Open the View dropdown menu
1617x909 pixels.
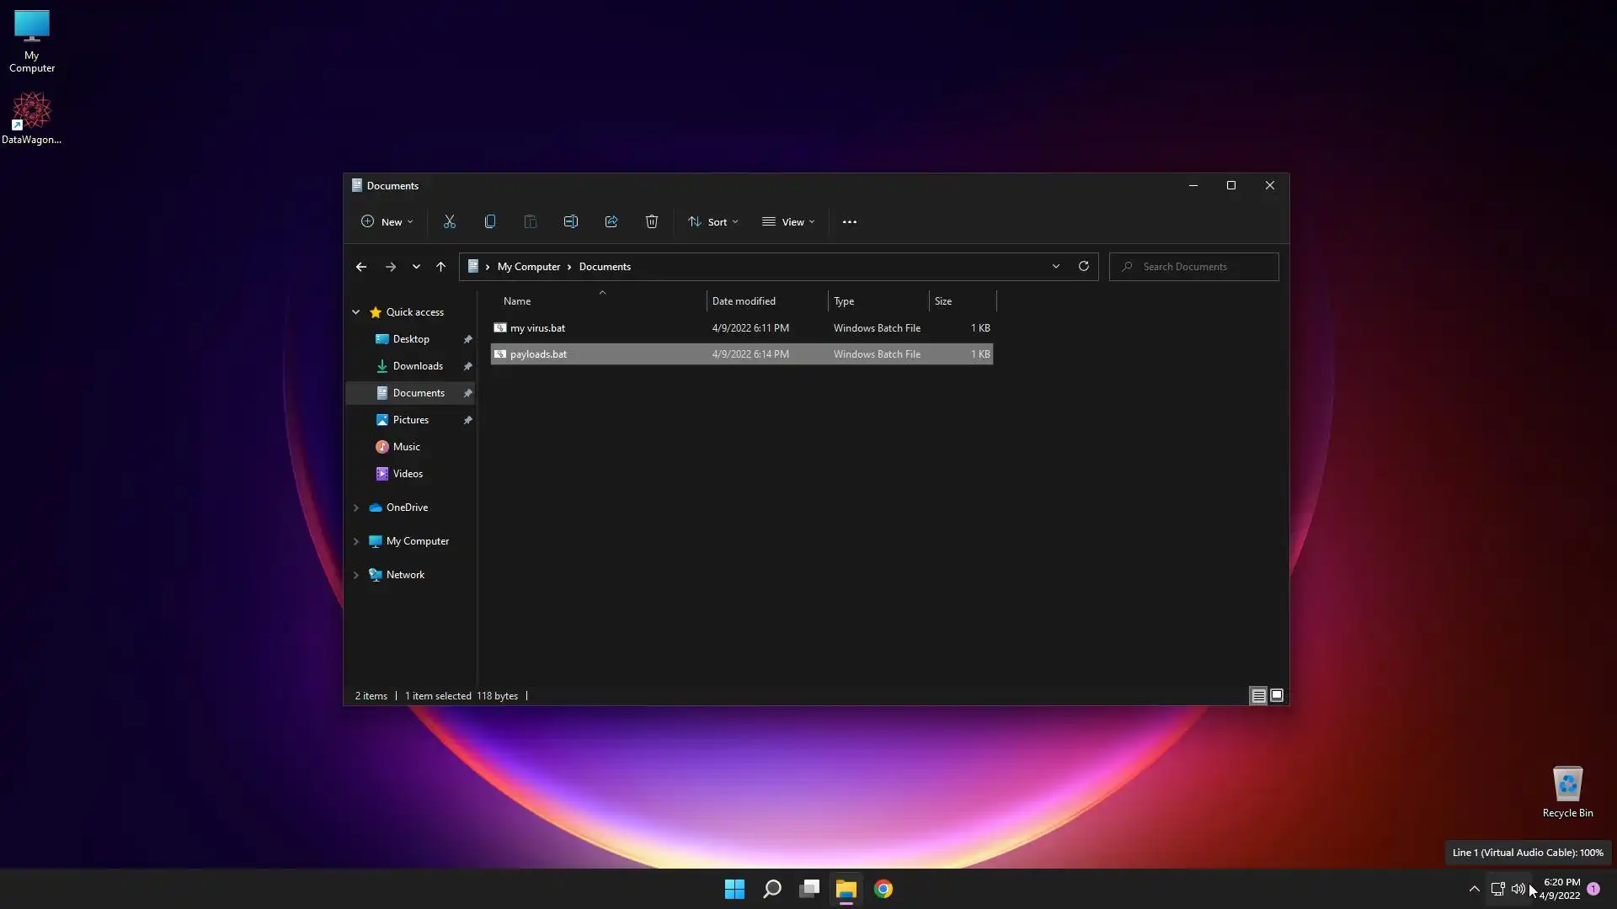tap(788, 222)
